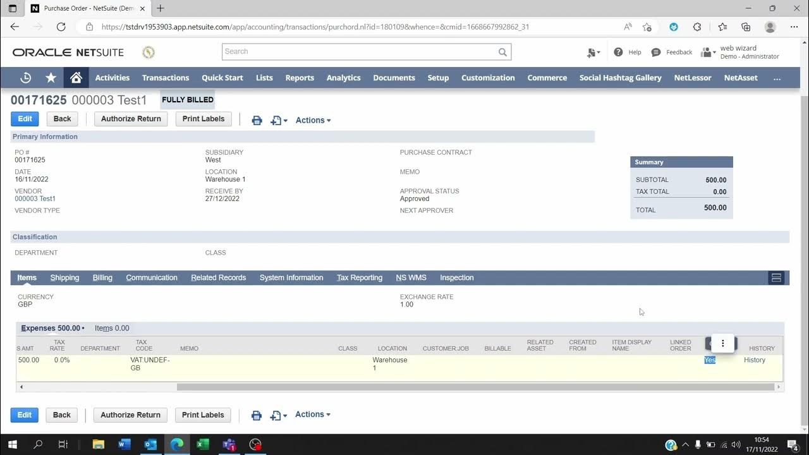Screen dimensions: 809x455
Task: Toggle the subtab layout icon on Items bar
Action: [x=776, y=277]
